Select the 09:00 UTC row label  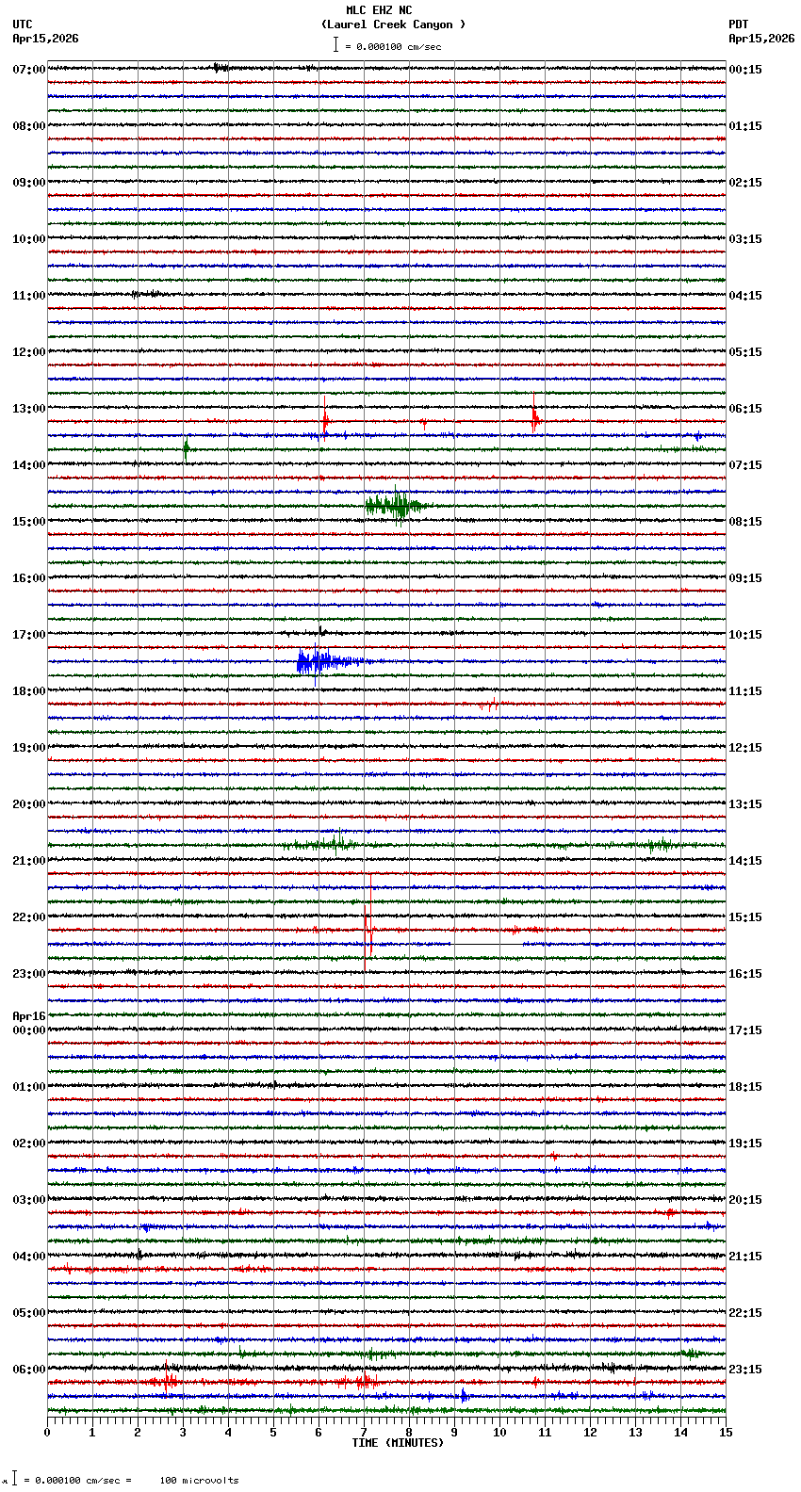coord(29,183)
